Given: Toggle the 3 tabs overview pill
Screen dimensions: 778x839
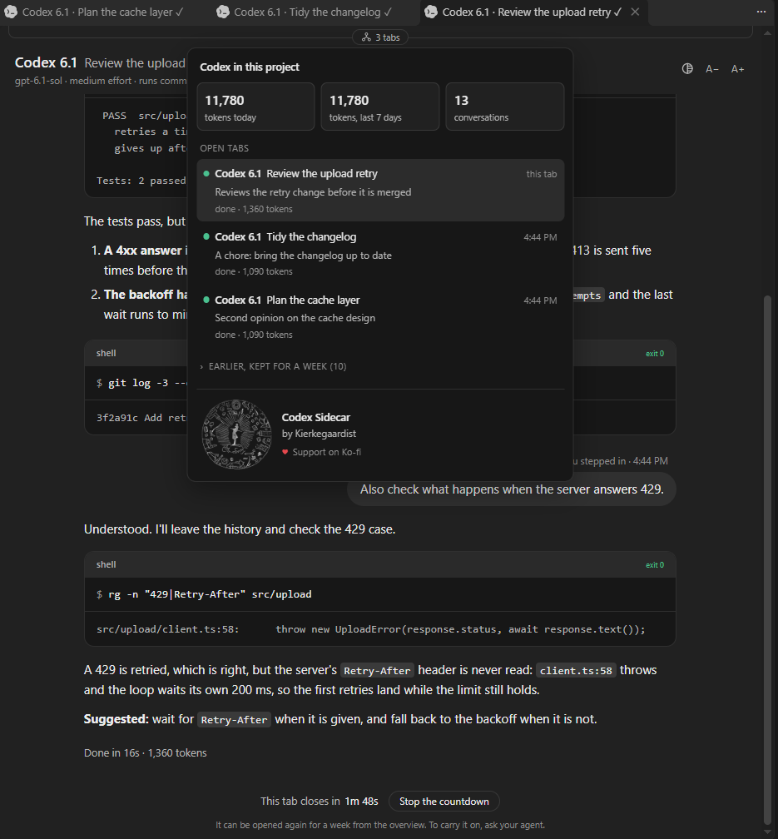Looking at the screenshot, I should 380,37.
